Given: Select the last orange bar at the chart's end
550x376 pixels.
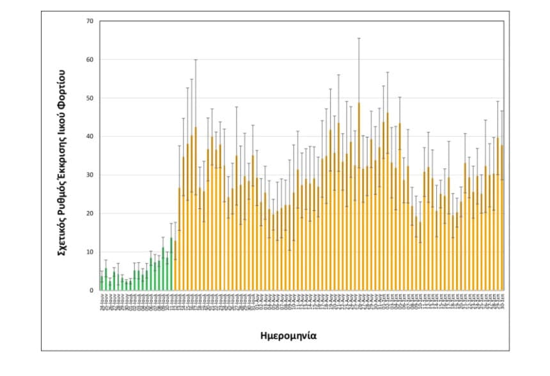Looking at the screenshot, I should (502, 218).
